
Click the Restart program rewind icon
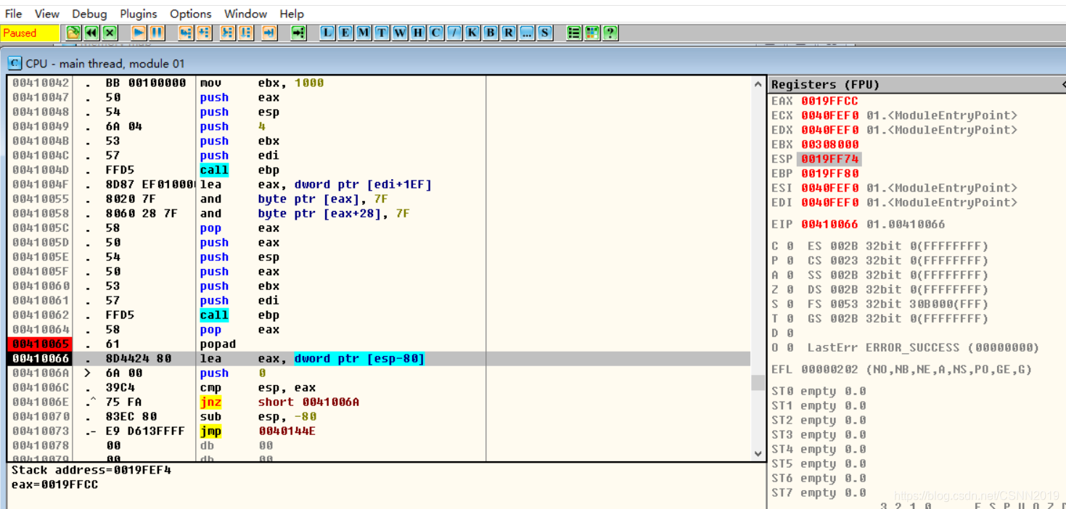[x=91, y=33]
